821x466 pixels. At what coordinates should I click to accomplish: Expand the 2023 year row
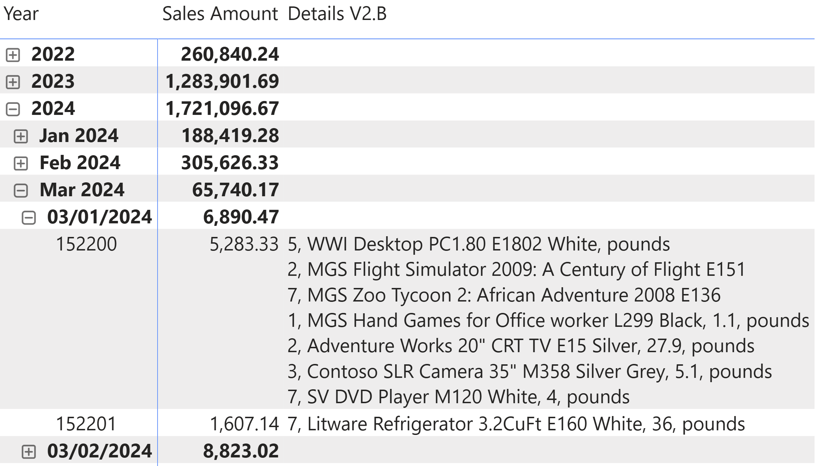pos(13,82)
